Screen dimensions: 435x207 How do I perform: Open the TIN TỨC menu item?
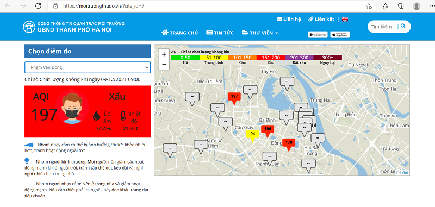click(x=220, y=33)
